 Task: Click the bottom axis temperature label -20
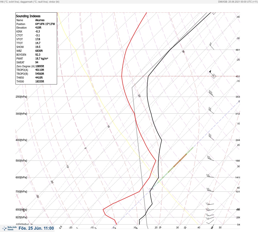[70, 228]
